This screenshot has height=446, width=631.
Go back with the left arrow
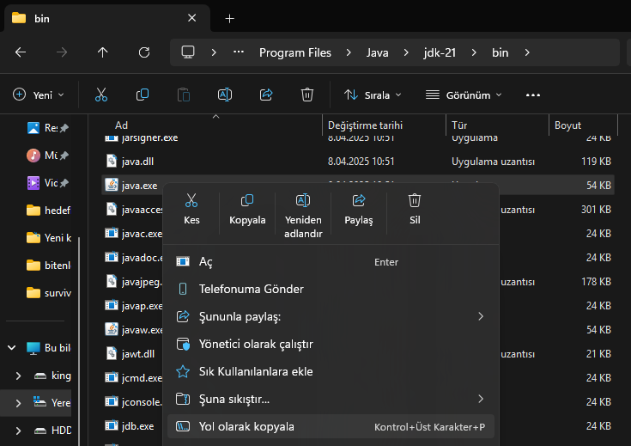21,52
